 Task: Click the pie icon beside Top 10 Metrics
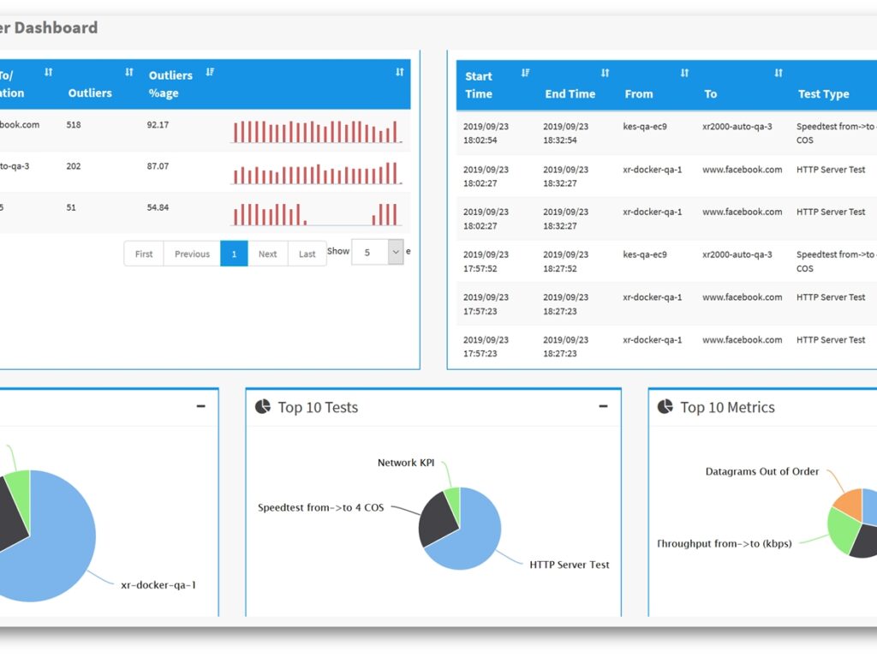(x=665, y=407)
